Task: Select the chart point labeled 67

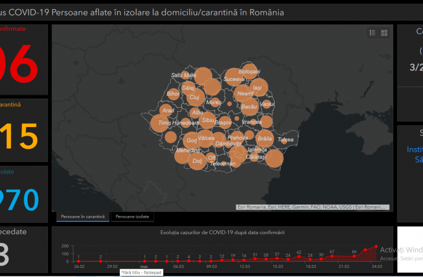Action: click(332, 258)
